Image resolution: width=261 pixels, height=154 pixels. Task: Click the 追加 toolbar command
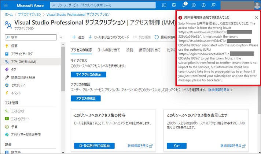(78, 37)
